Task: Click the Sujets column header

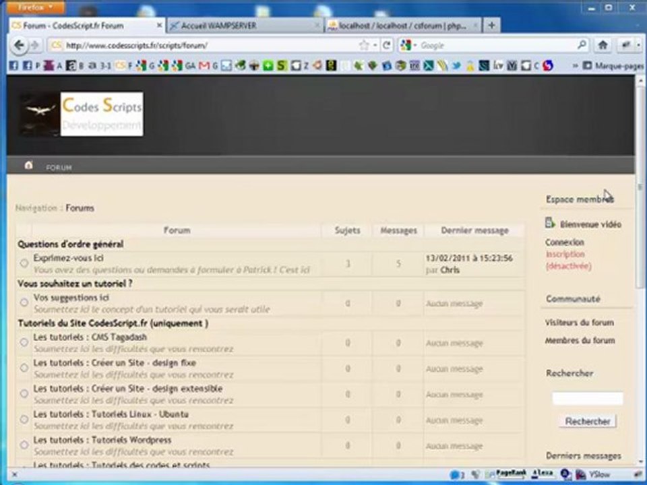Action: coord(347,230)
